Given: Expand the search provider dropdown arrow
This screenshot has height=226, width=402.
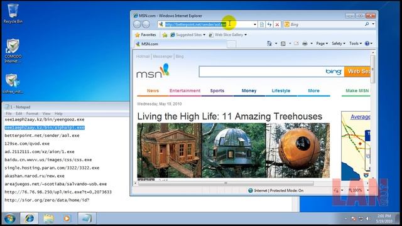Looking at the screenshot, I should pyautogui.click(x=373, y=24).
